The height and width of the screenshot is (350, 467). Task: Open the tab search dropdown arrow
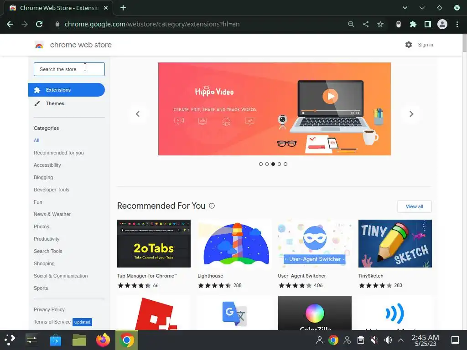[x=405, y=8]
